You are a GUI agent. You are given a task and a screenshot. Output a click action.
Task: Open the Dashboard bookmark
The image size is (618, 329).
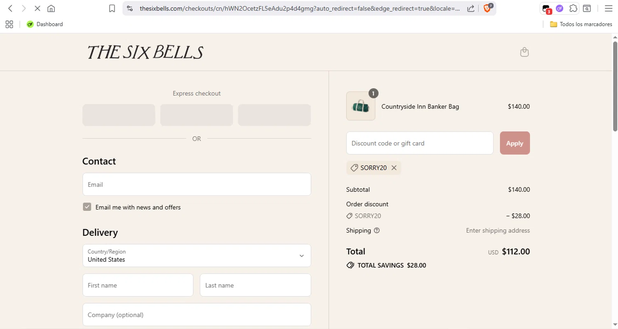45,24
